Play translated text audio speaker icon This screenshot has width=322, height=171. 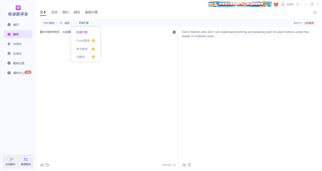coord(184,165)
